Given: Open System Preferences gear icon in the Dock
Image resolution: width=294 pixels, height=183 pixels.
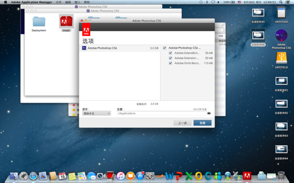Looking at the screenshot, I should click(150, 176).
